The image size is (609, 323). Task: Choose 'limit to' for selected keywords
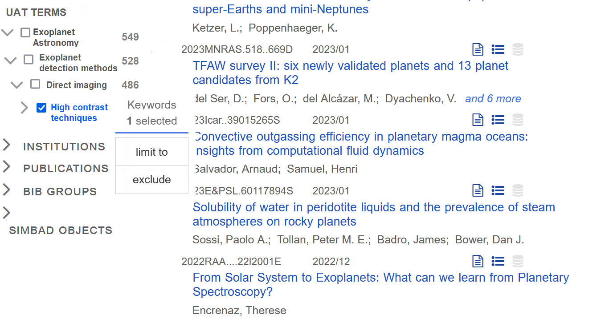[x=152, y=152]
